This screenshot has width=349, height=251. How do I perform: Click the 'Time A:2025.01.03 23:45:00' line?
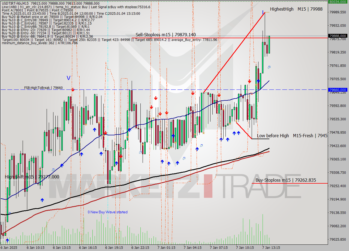pos(71,13)
